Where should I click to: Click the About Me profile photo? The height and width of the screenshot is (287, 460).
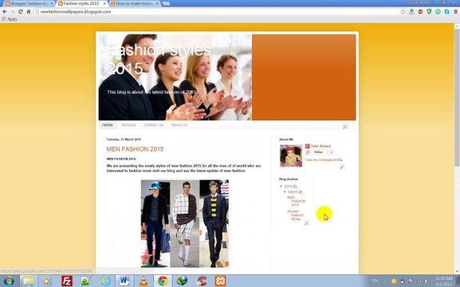pyautogui.click(x=291, y=155)
